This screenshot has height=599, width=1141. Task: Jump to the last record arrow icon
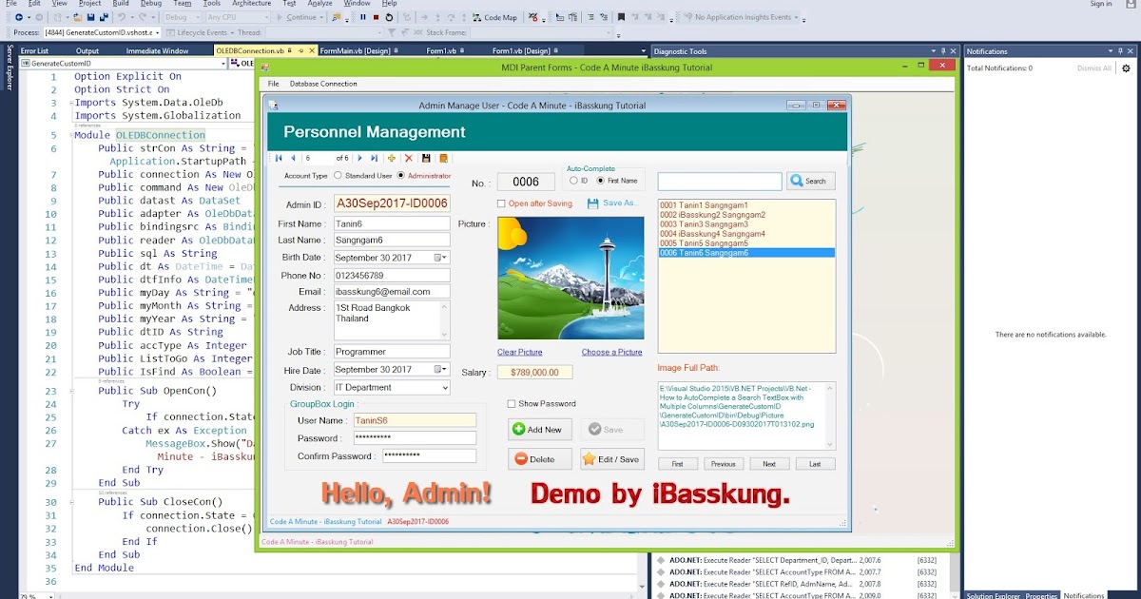(x=375, y=158)
